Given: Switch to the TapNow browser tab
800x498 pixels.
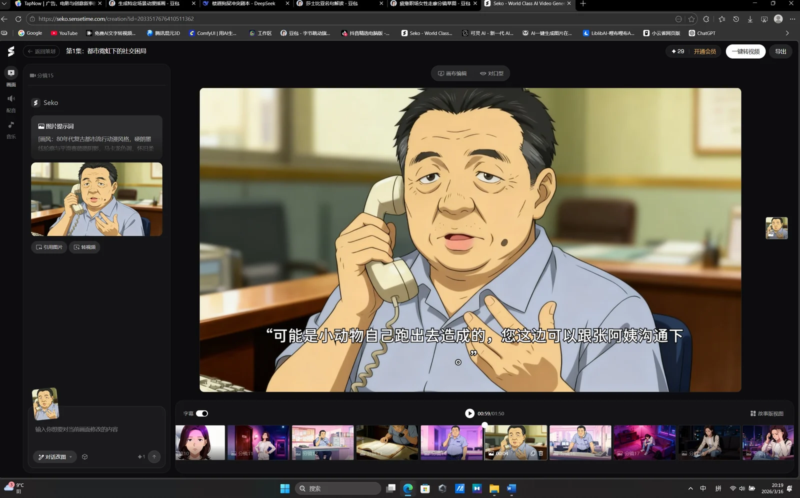Looking at the screenshot, I should click(x=59, y=3).
